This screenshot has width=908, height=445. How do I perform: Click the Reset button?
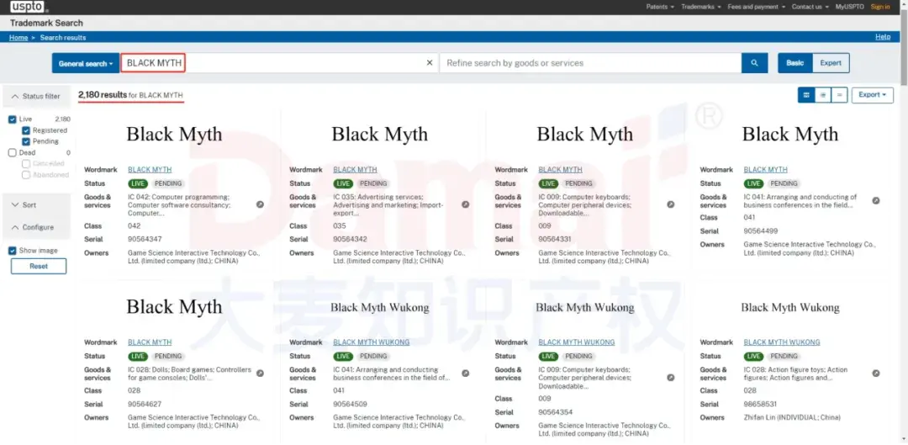tap(39, 267)
